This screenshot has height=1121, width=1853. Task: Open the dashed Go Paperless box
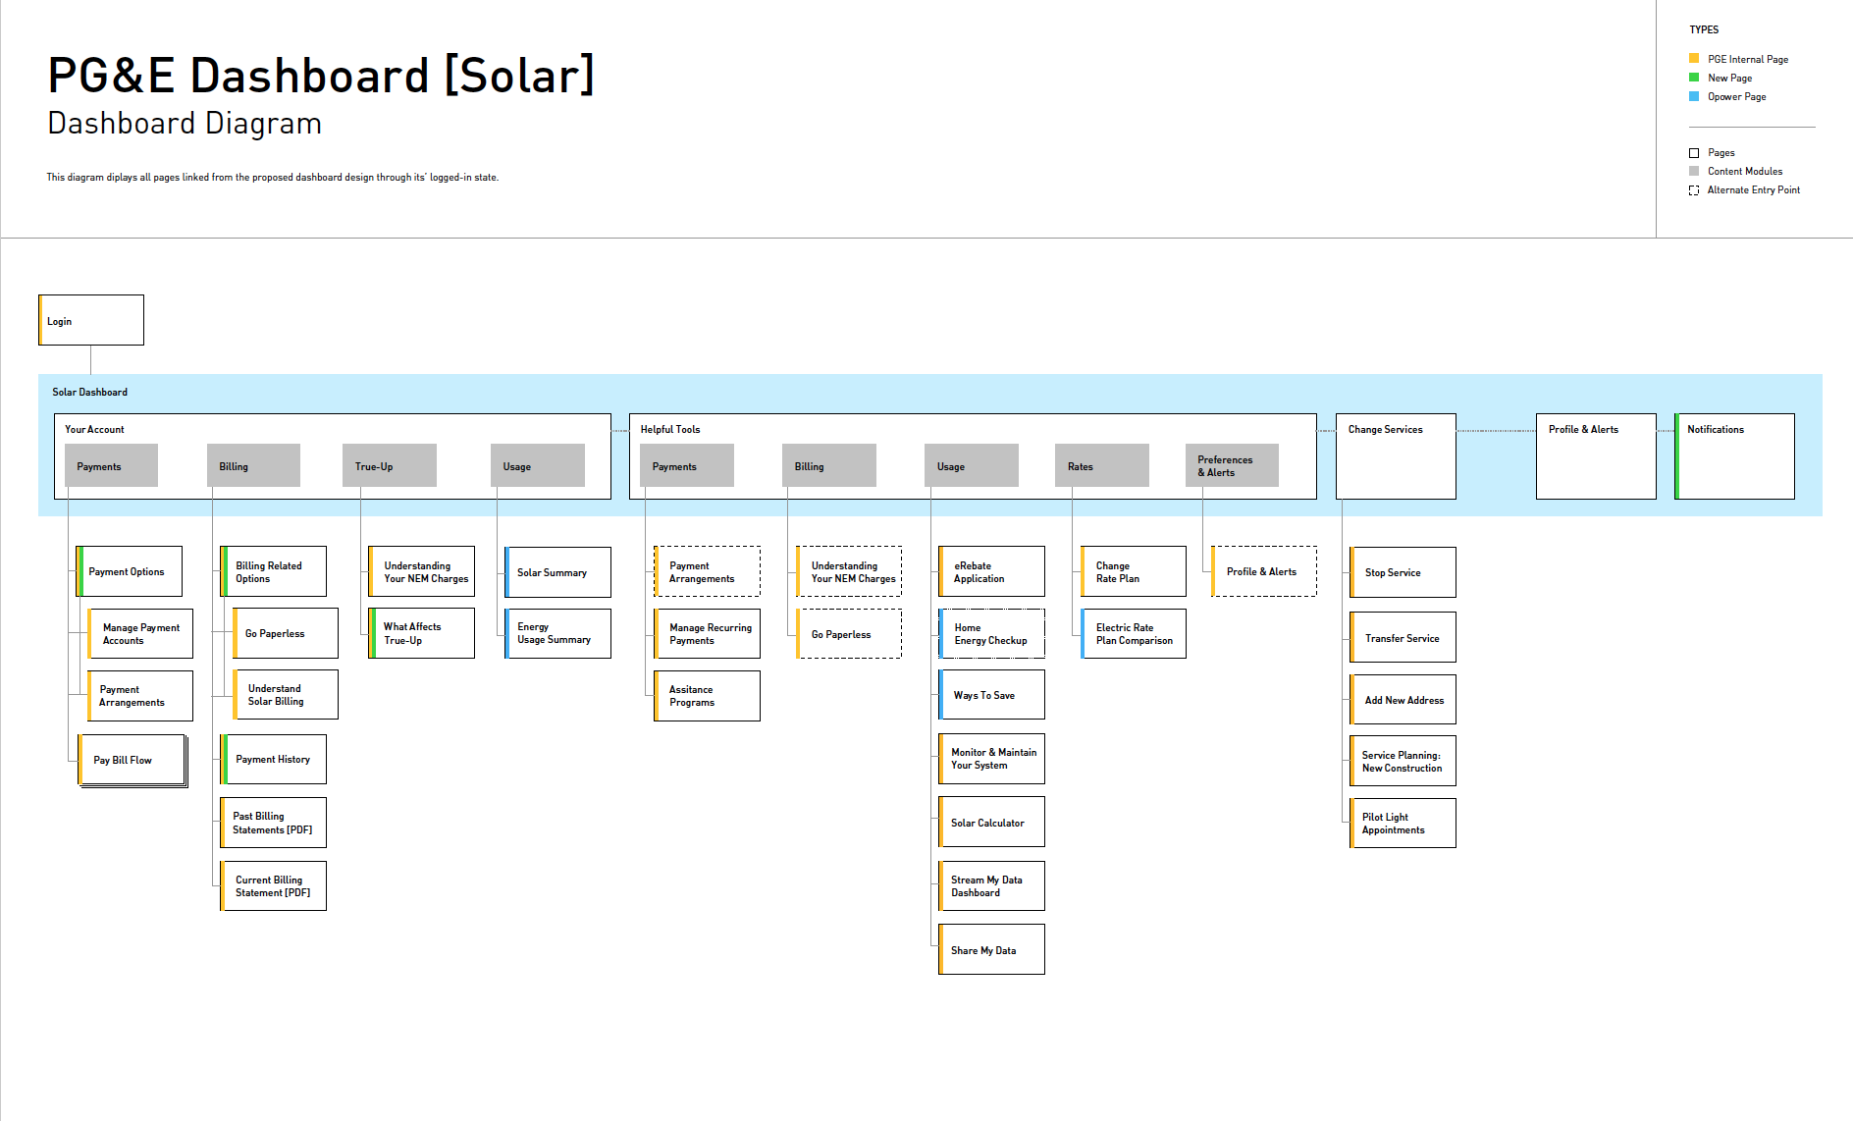[x=849, y=633]
